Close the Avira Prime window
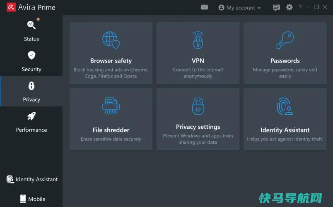 (325, 7)
